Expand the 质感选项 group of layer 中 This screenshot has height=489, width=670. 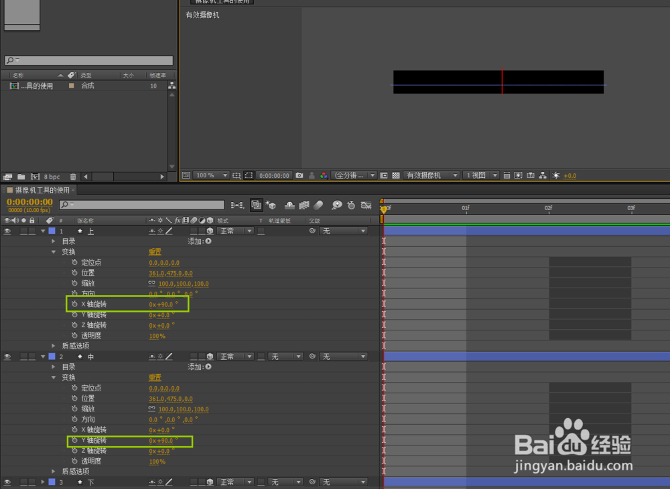click(54, 472)
